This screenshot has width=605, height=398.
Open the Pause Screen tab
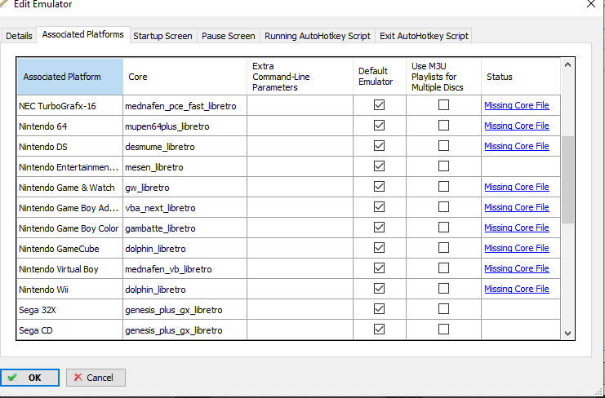point(228,36)
